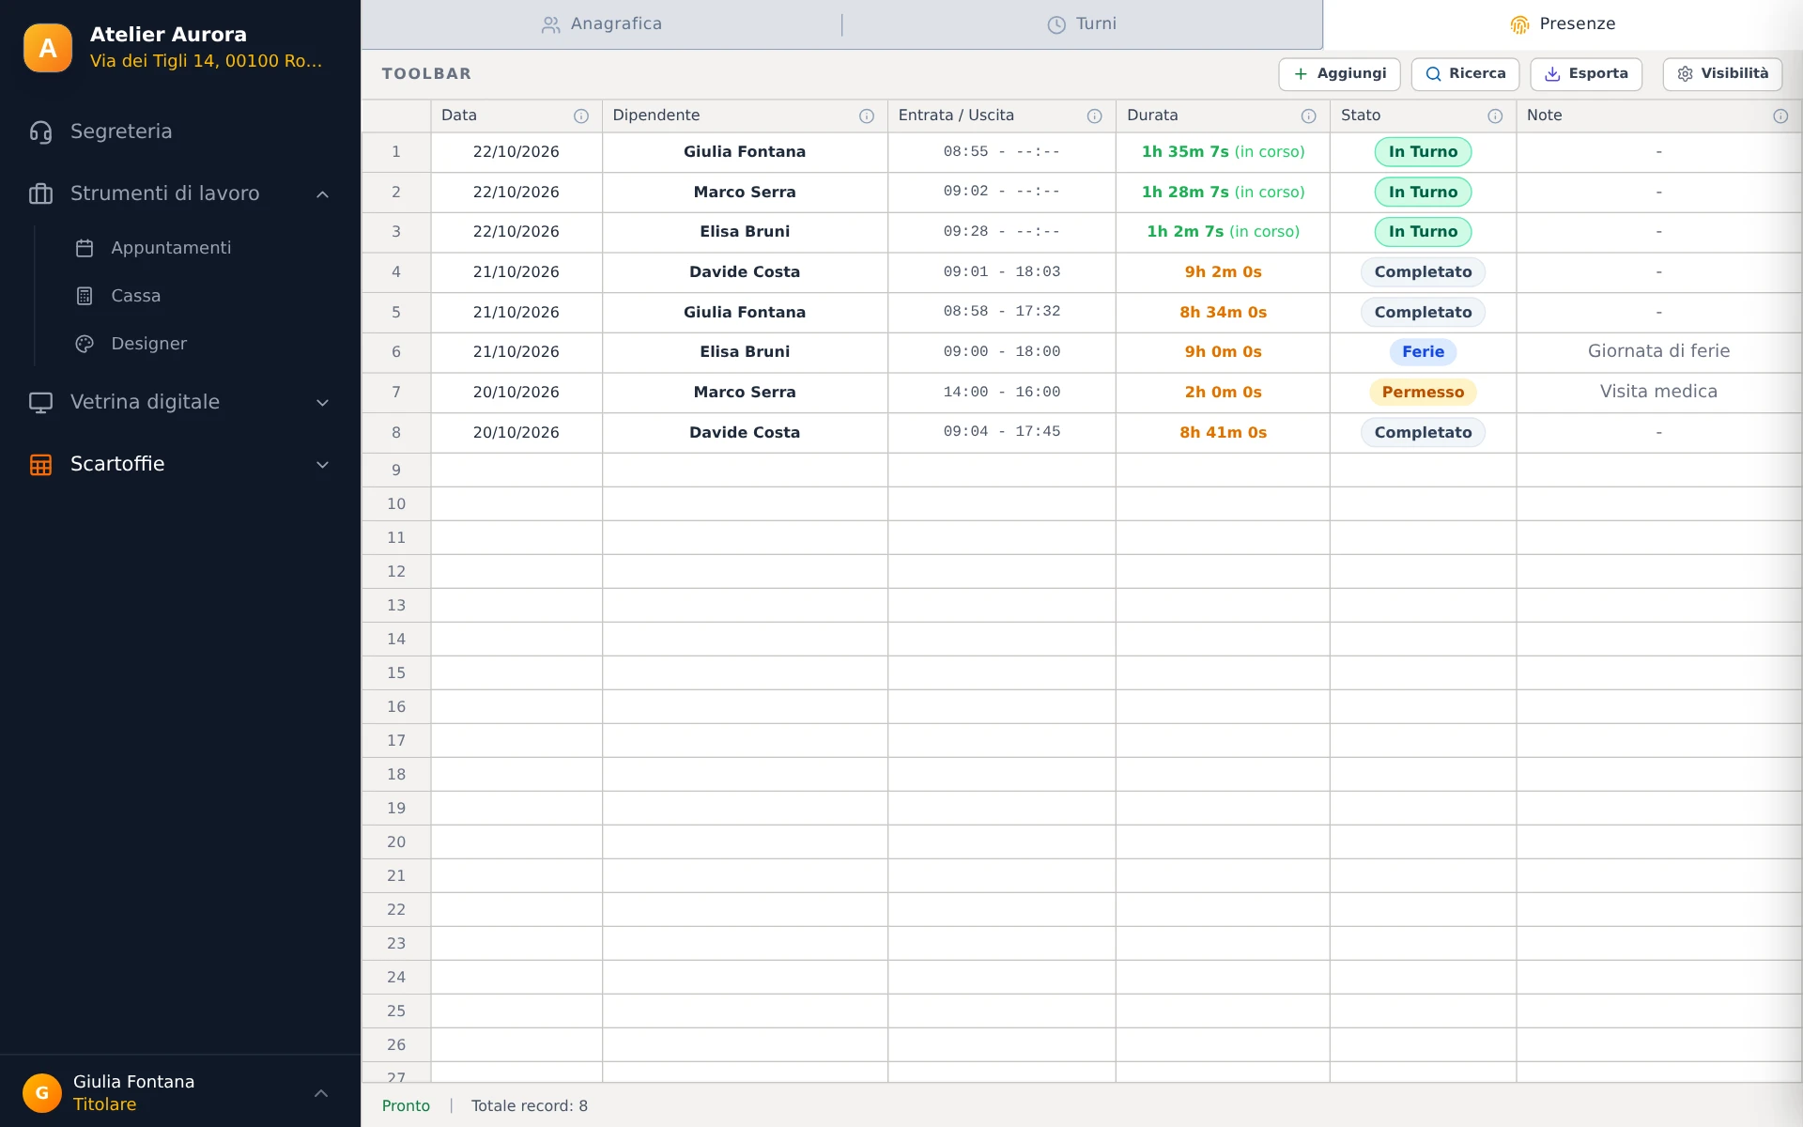Click the Aggiungi button
The image size is (1803, 1127).
click(x=1339, y=74)
